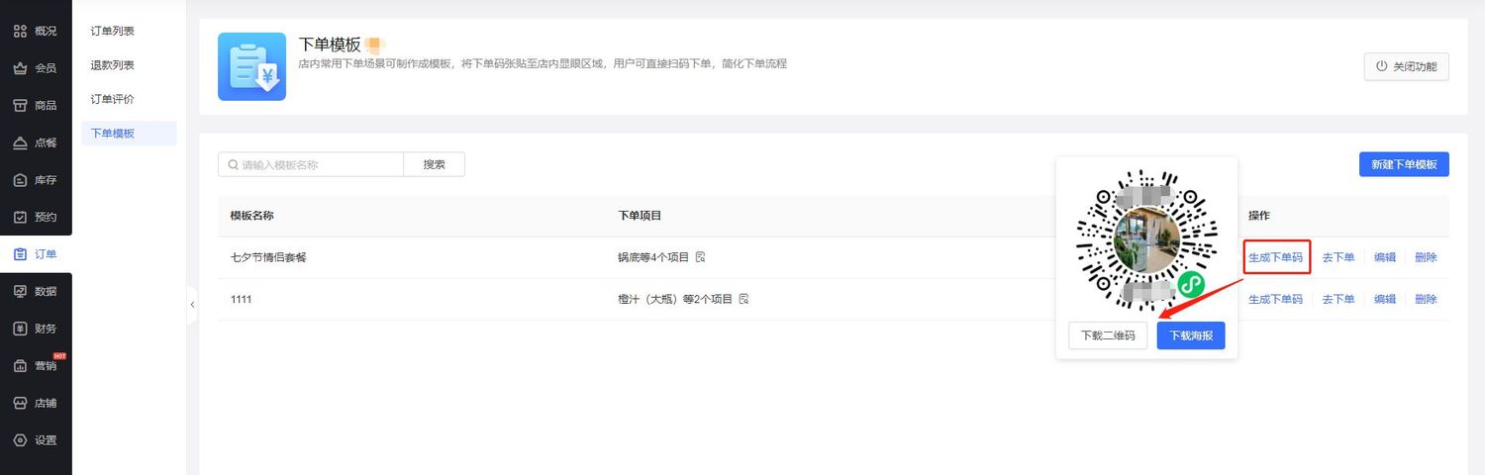This screenshot has height=475, width=1485.
Task: Collapse the secondary sidebar using the arrow handle
Action: (192, 305)
